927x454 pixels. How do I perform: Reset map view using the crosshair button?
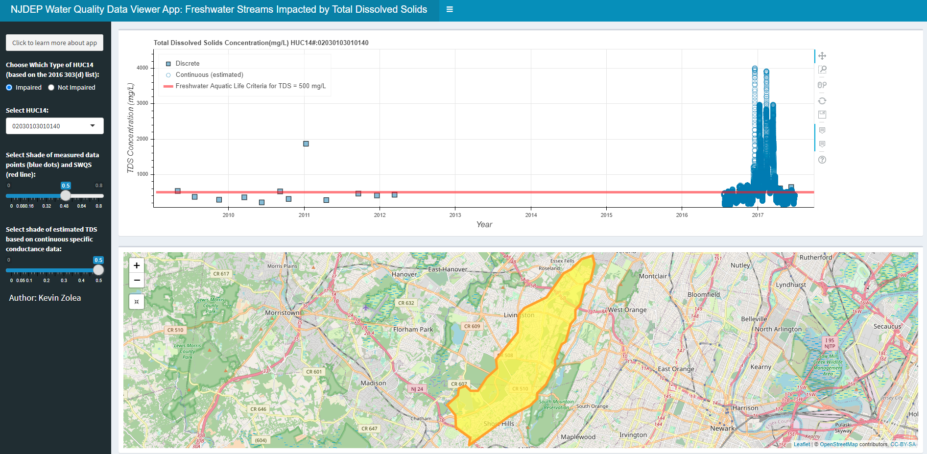pos(137,301)
